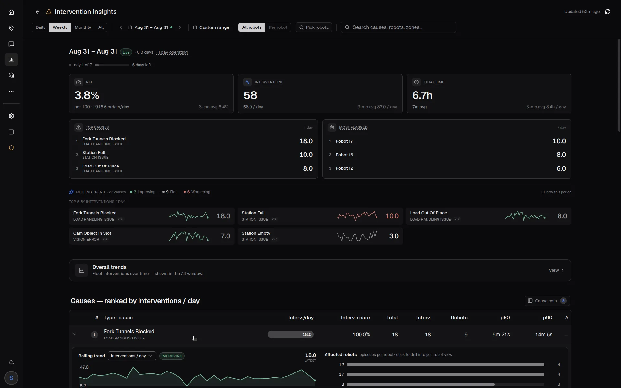Sort by p90 column header
Screen dimensions: 621x388
tap(548, 318)
